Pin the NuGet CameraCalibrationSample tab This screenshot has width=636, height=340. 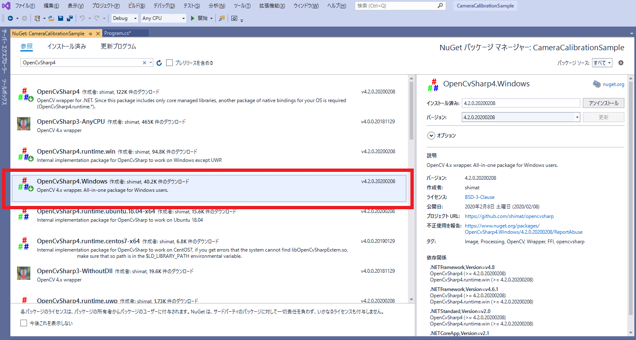click(91, 34)
